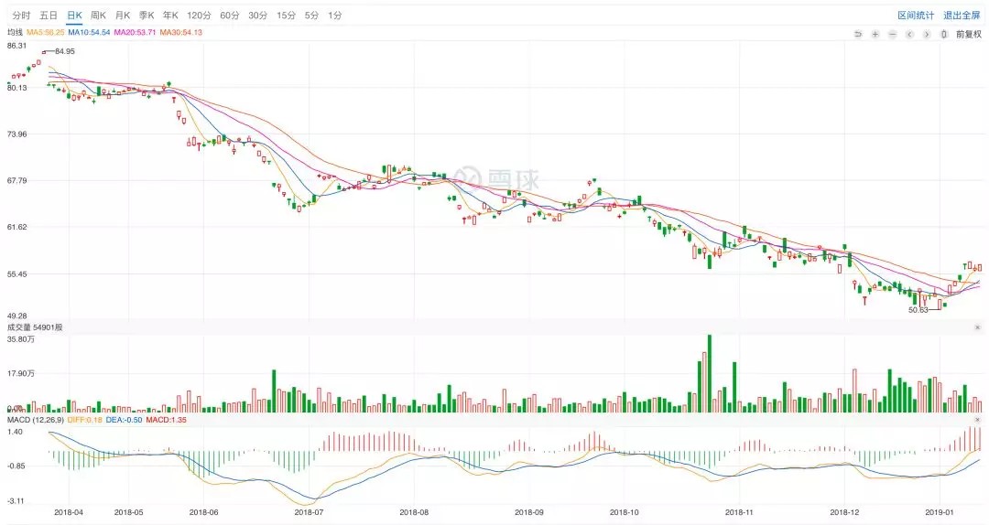Select the 五日 five-day tab

(48, 16)
